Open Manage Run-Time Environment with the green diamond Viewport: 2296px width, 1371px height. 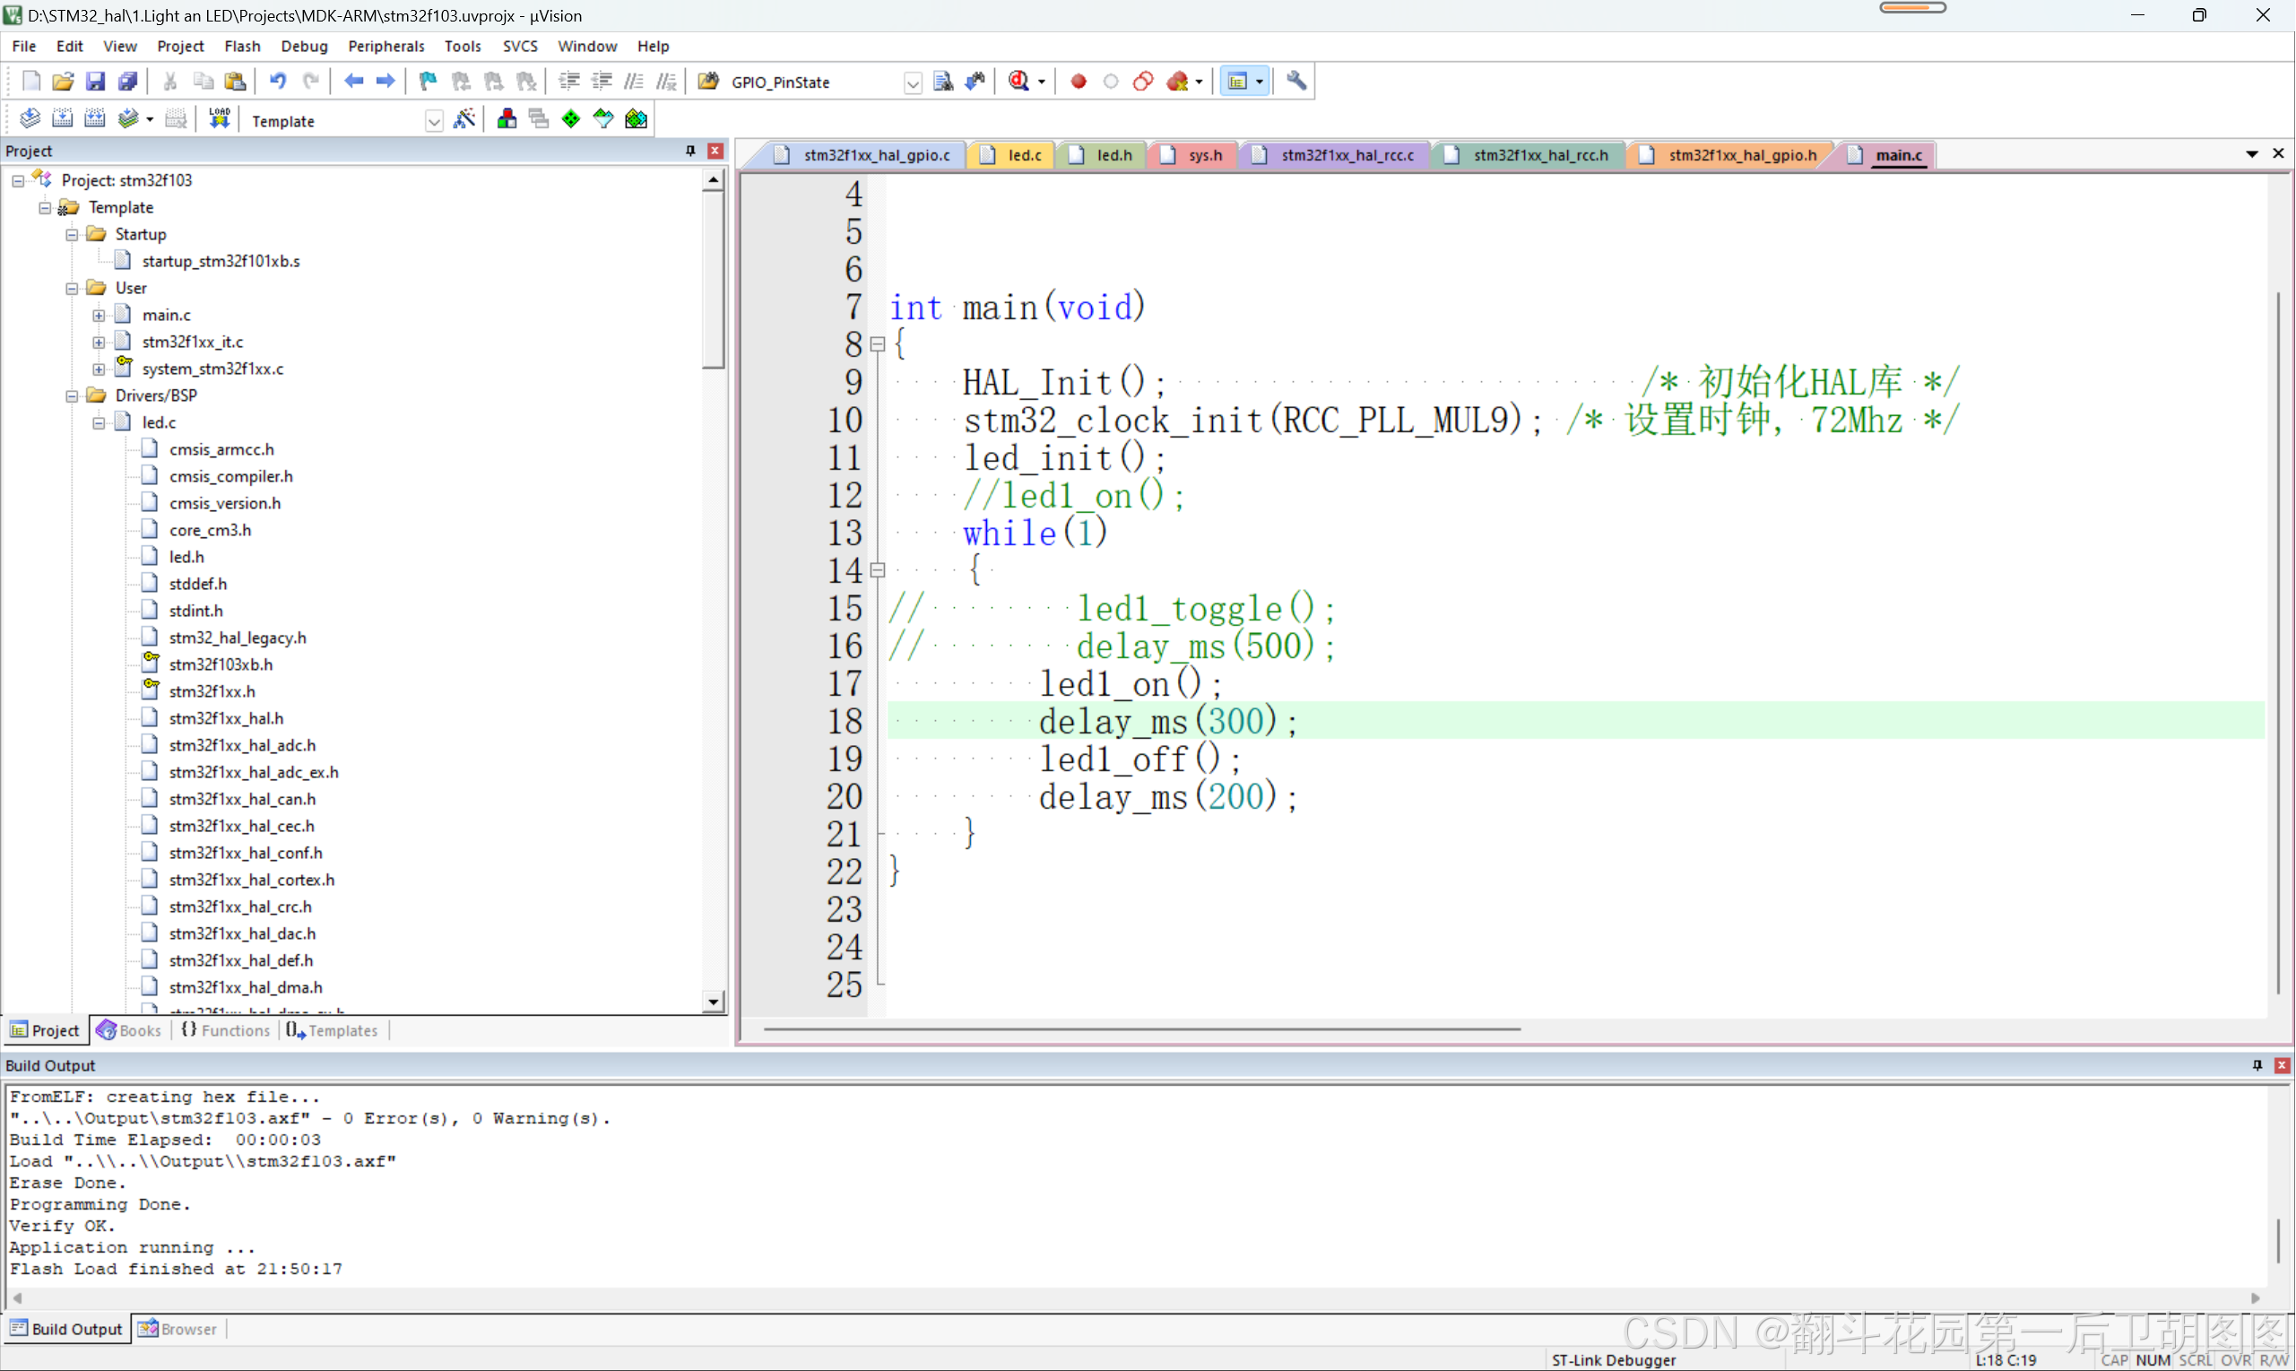pyautogui.click(x=571, y=119)
